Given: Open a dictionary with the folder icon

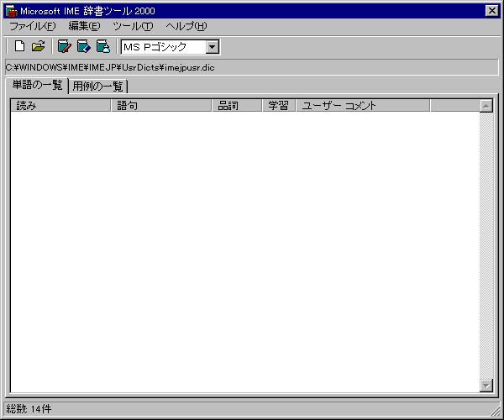Looking at the screenshot, I should [39, 46].
